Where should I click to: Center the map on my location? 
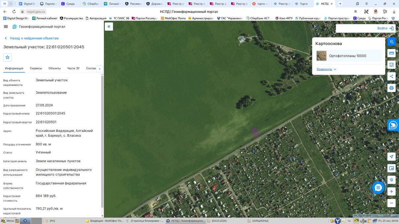click(391, 157)
